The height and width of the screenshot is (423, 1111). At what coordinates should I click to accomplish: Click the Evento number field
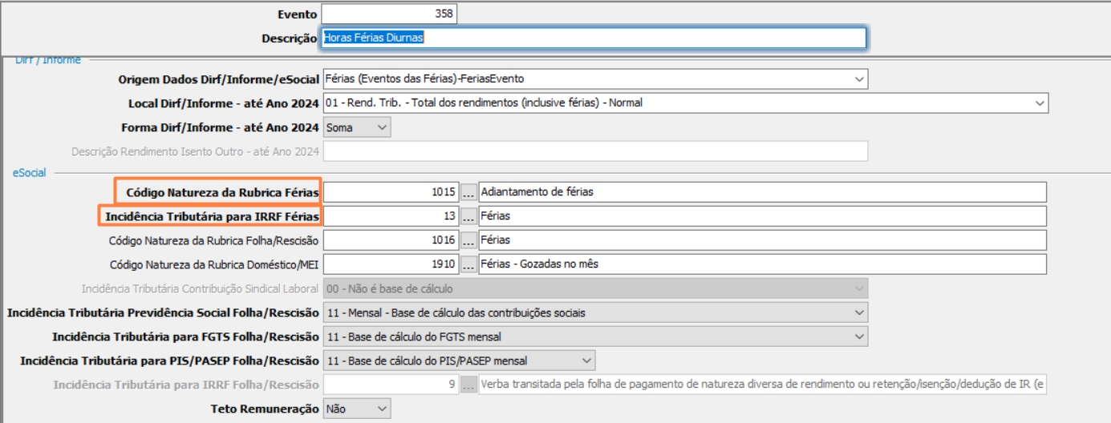388,14
